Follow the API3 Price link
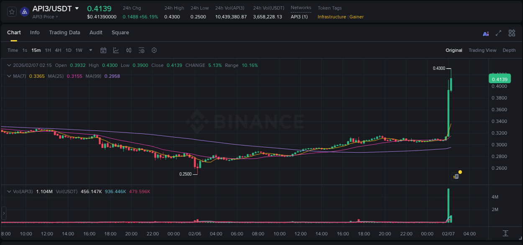 point(45,17)
